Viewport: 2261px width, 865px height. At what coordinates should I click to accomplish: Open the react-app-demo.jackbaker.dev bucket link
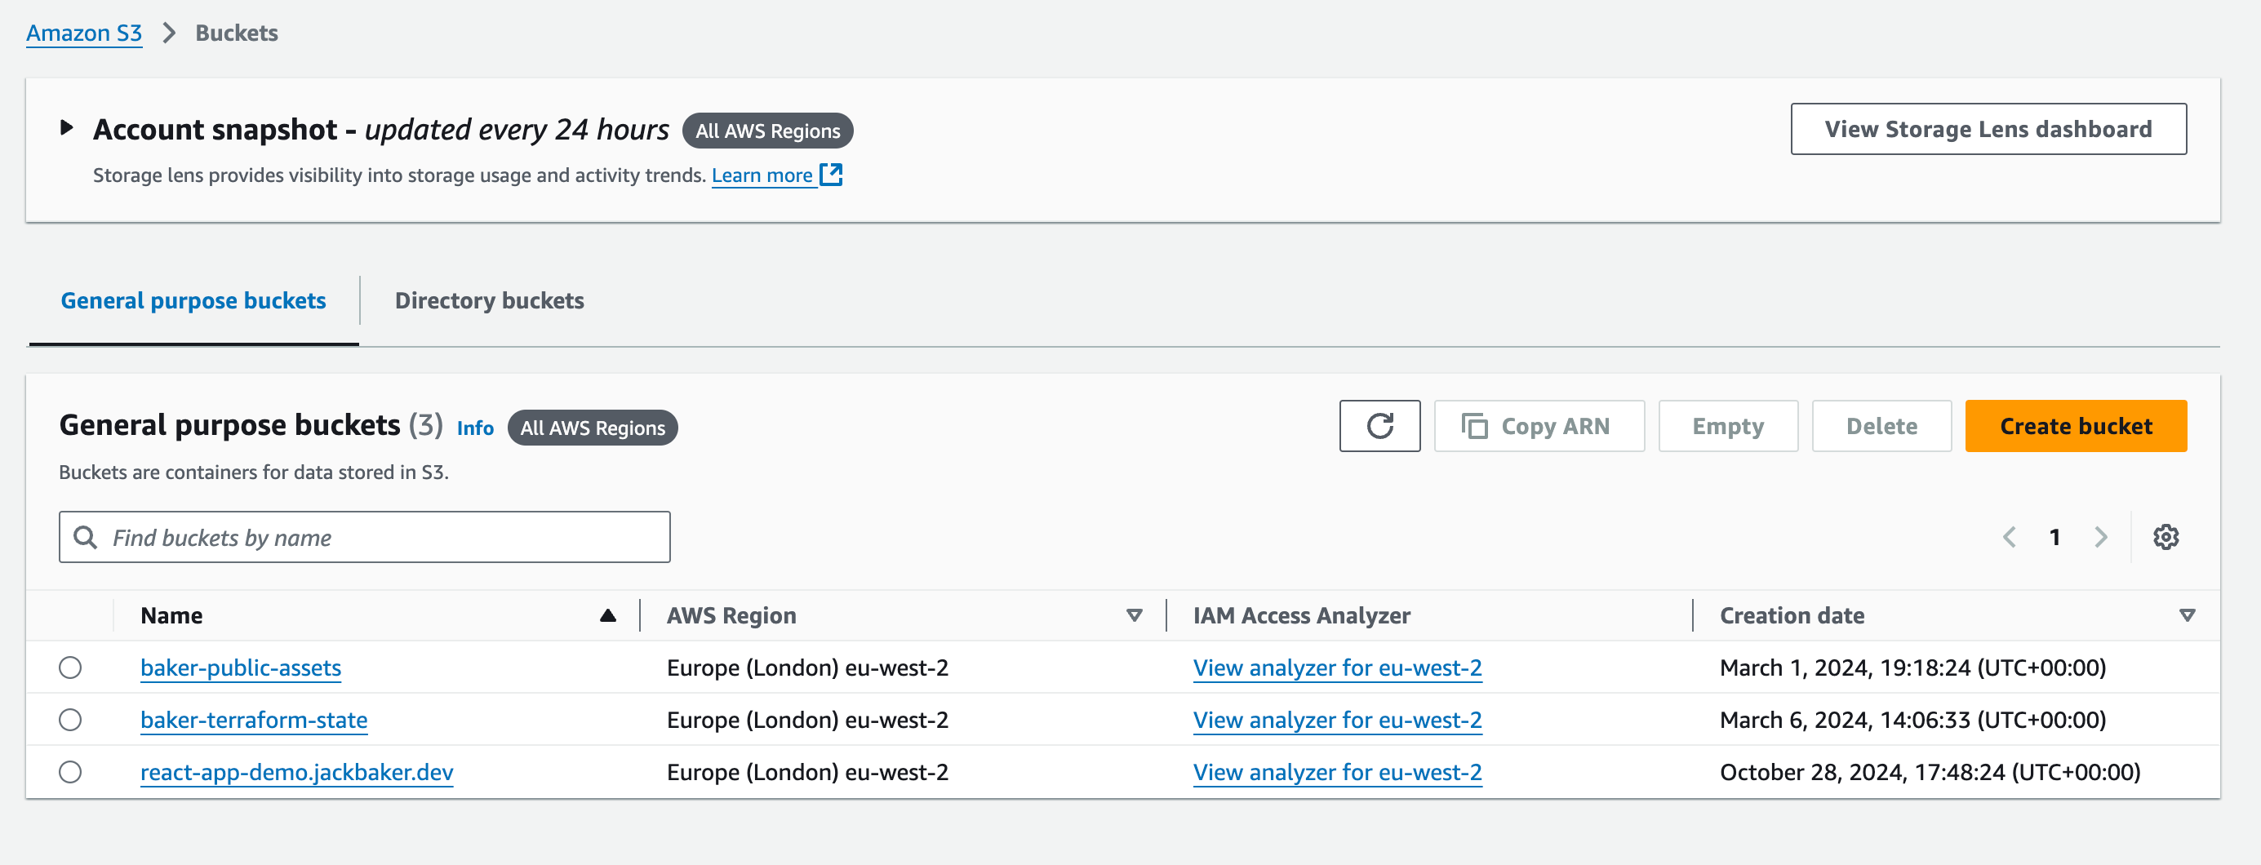[x=296, y=772]
